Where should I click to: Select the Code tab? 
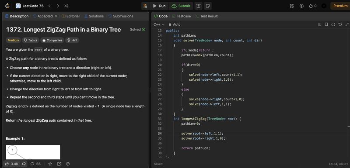[x=161, y=16]
